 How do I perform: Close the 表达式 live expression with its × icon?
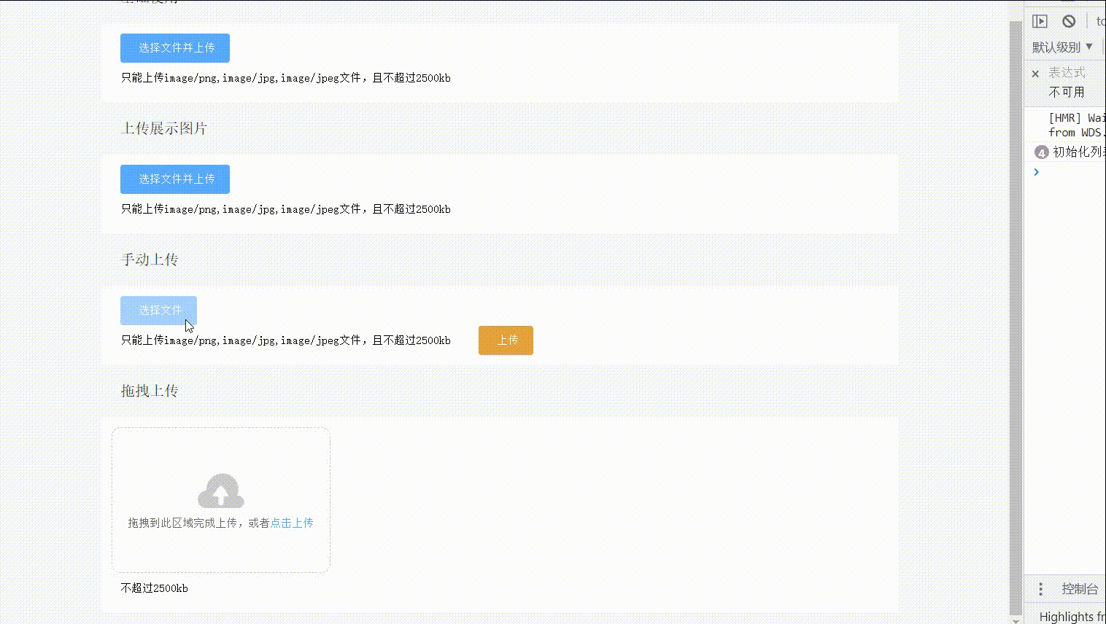pos(1035,74)
